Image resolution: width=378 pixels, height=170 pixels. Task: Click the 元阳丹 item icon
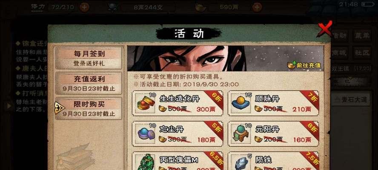point(241,133)
